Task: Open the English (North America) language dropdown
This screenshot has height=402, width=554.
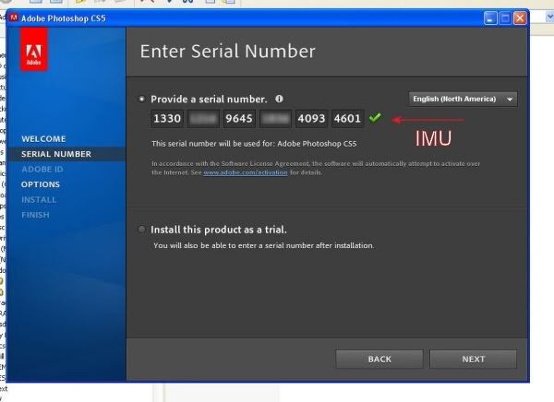Action: 463,99
